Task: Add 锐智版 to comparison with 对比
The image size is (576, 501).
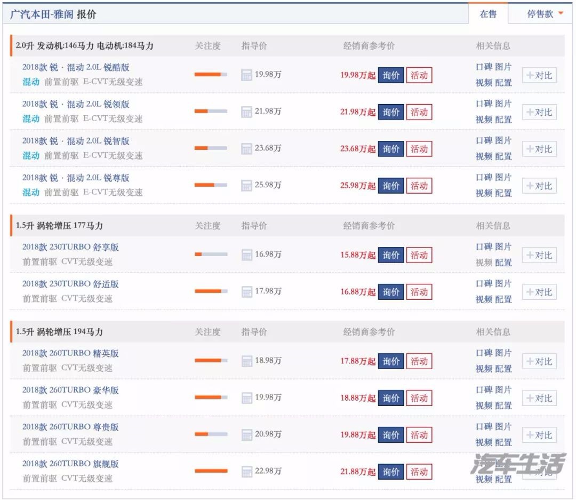Action: 539,149
